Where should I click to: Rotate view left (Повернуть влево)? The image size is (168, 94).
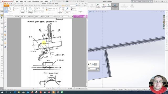tap(39, 10)
